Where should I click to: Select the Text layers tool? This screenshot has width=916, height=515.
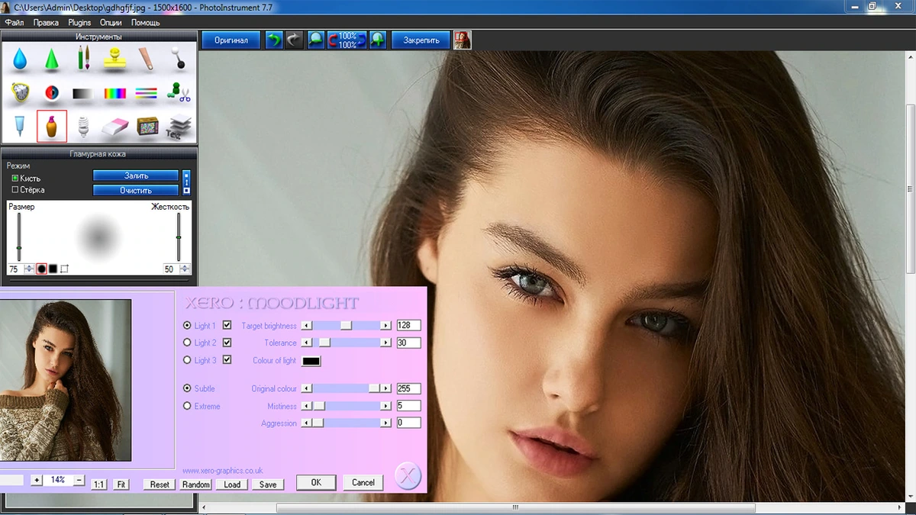click(179, 127)
